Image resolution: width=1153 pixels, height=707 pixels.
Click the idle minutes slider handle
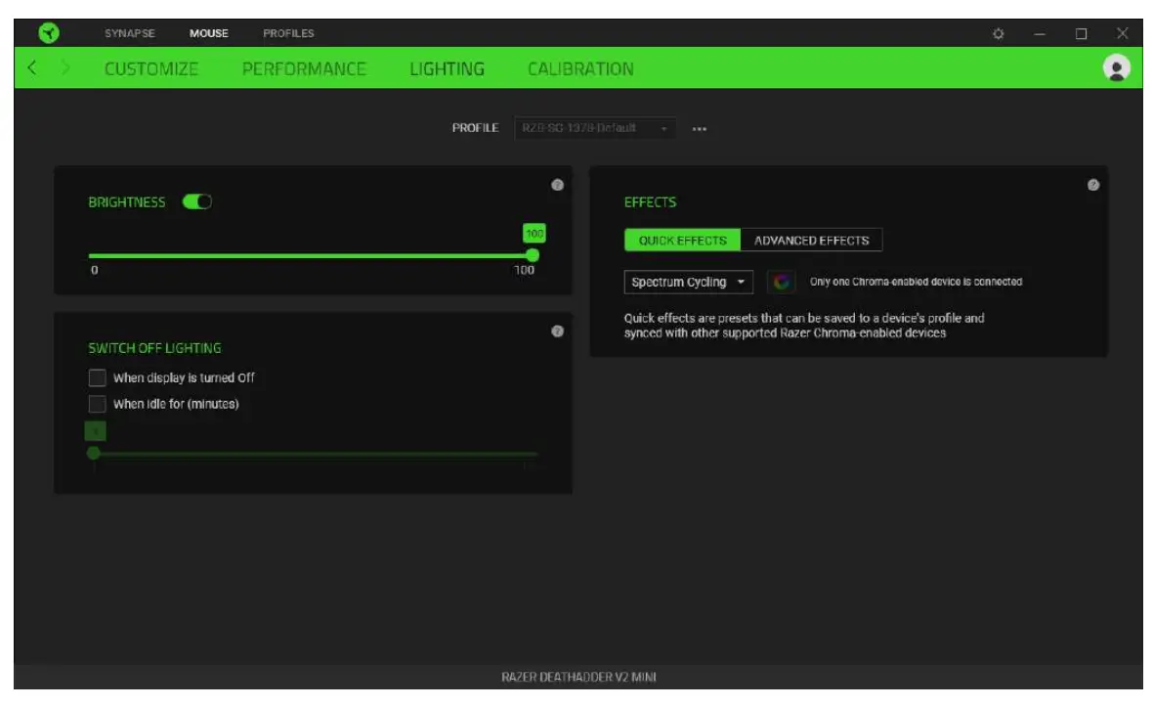pyautogui.click(x=94, y=453)
